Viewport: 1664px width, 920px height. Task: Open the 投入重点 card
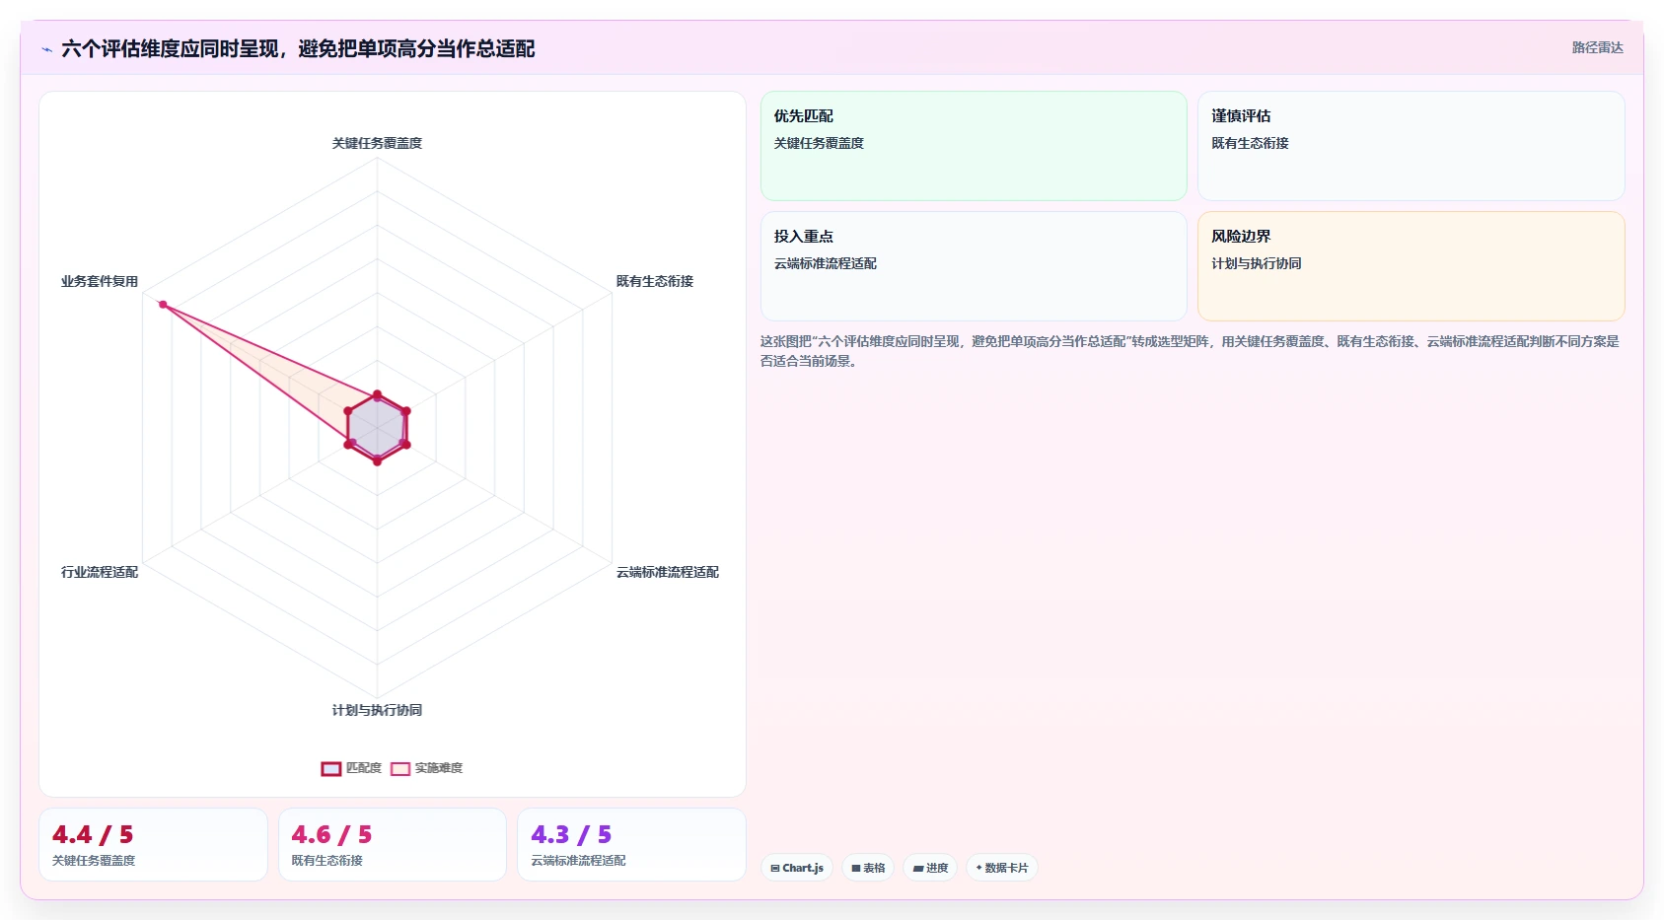pyautogui.click(x=974, y=266)
